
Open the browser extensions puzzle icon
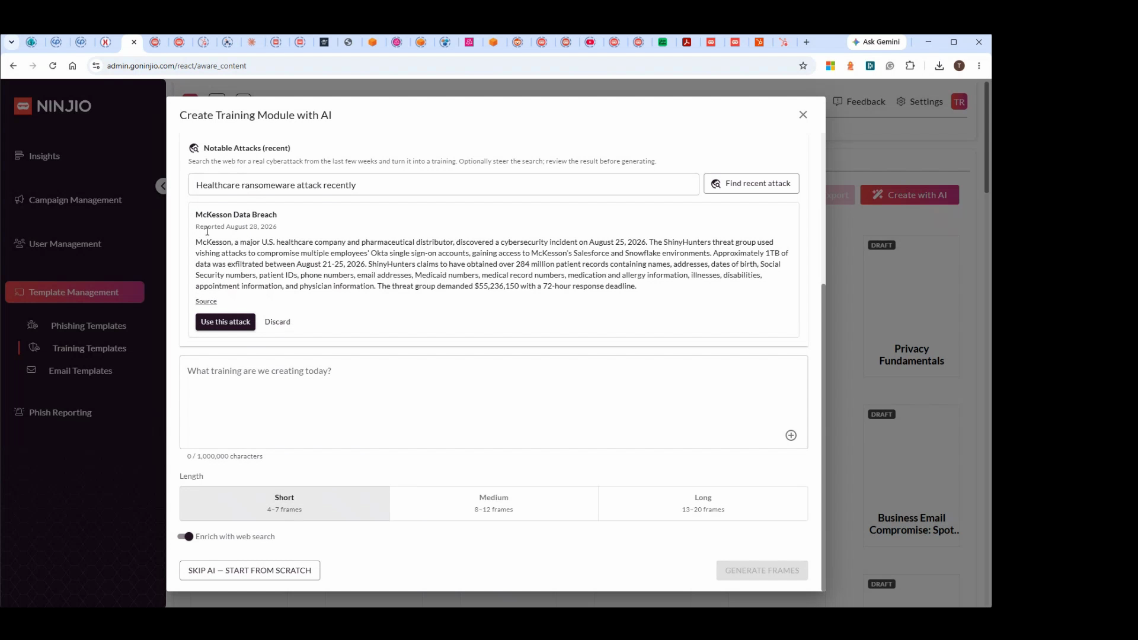[x=910, y=66]
